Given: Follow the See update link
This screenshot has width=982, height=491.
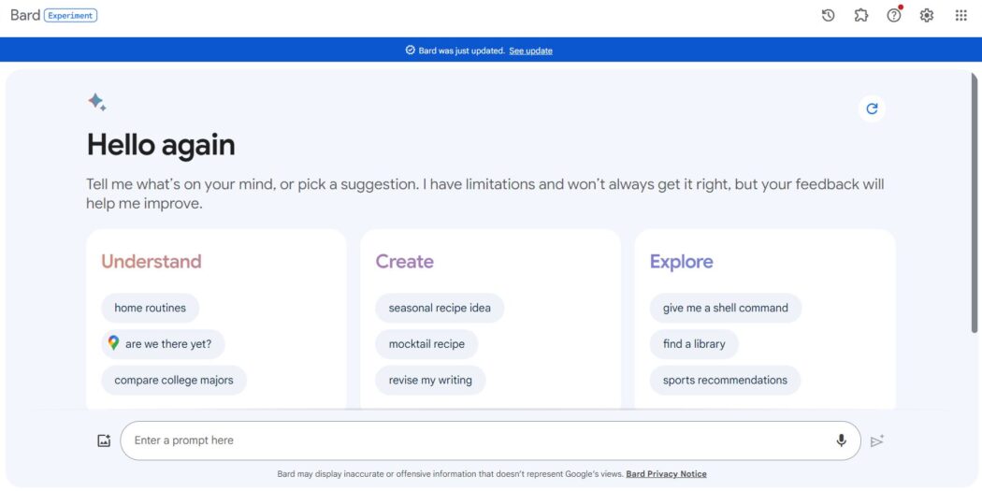Looking at the screenshot, I should point(530,51).
